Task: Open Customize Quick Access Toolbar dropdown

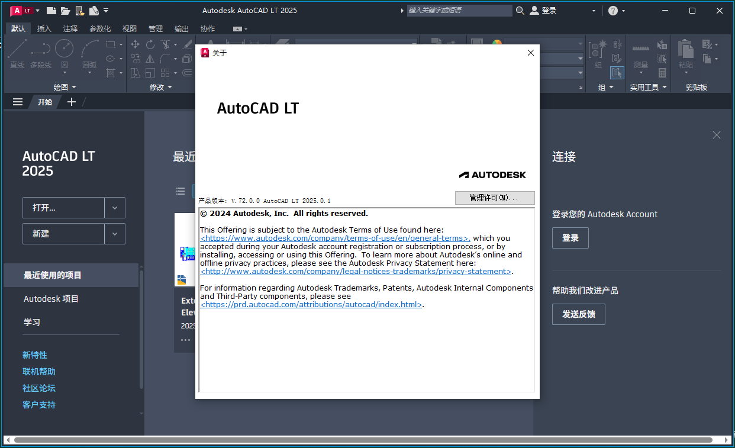Action: 106,11
